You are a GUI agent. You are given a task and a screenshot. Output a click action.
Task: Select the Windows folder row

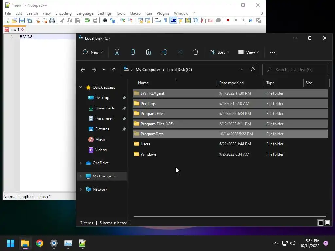(231, 154)
